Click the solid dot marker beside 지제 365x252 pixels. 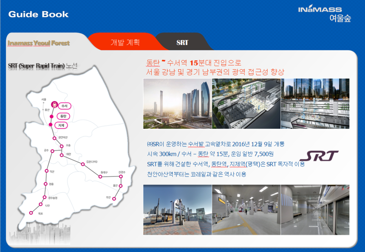pyautogui.click(x=51, y=125)
